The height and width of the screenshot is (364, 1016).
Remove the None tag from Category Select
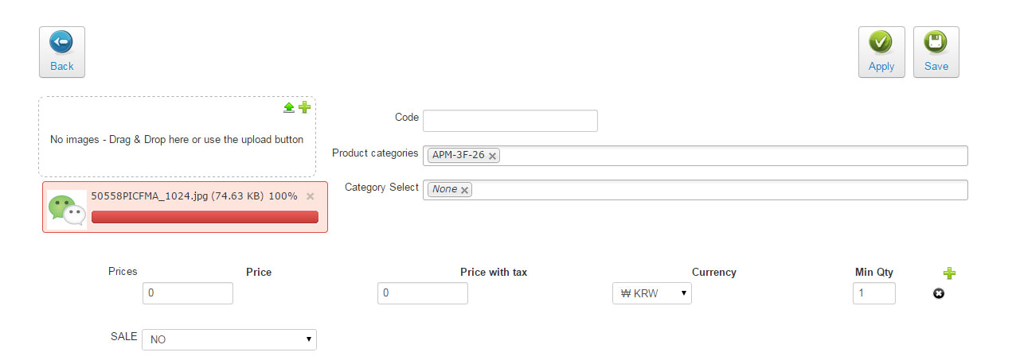(x=465, y=190)
